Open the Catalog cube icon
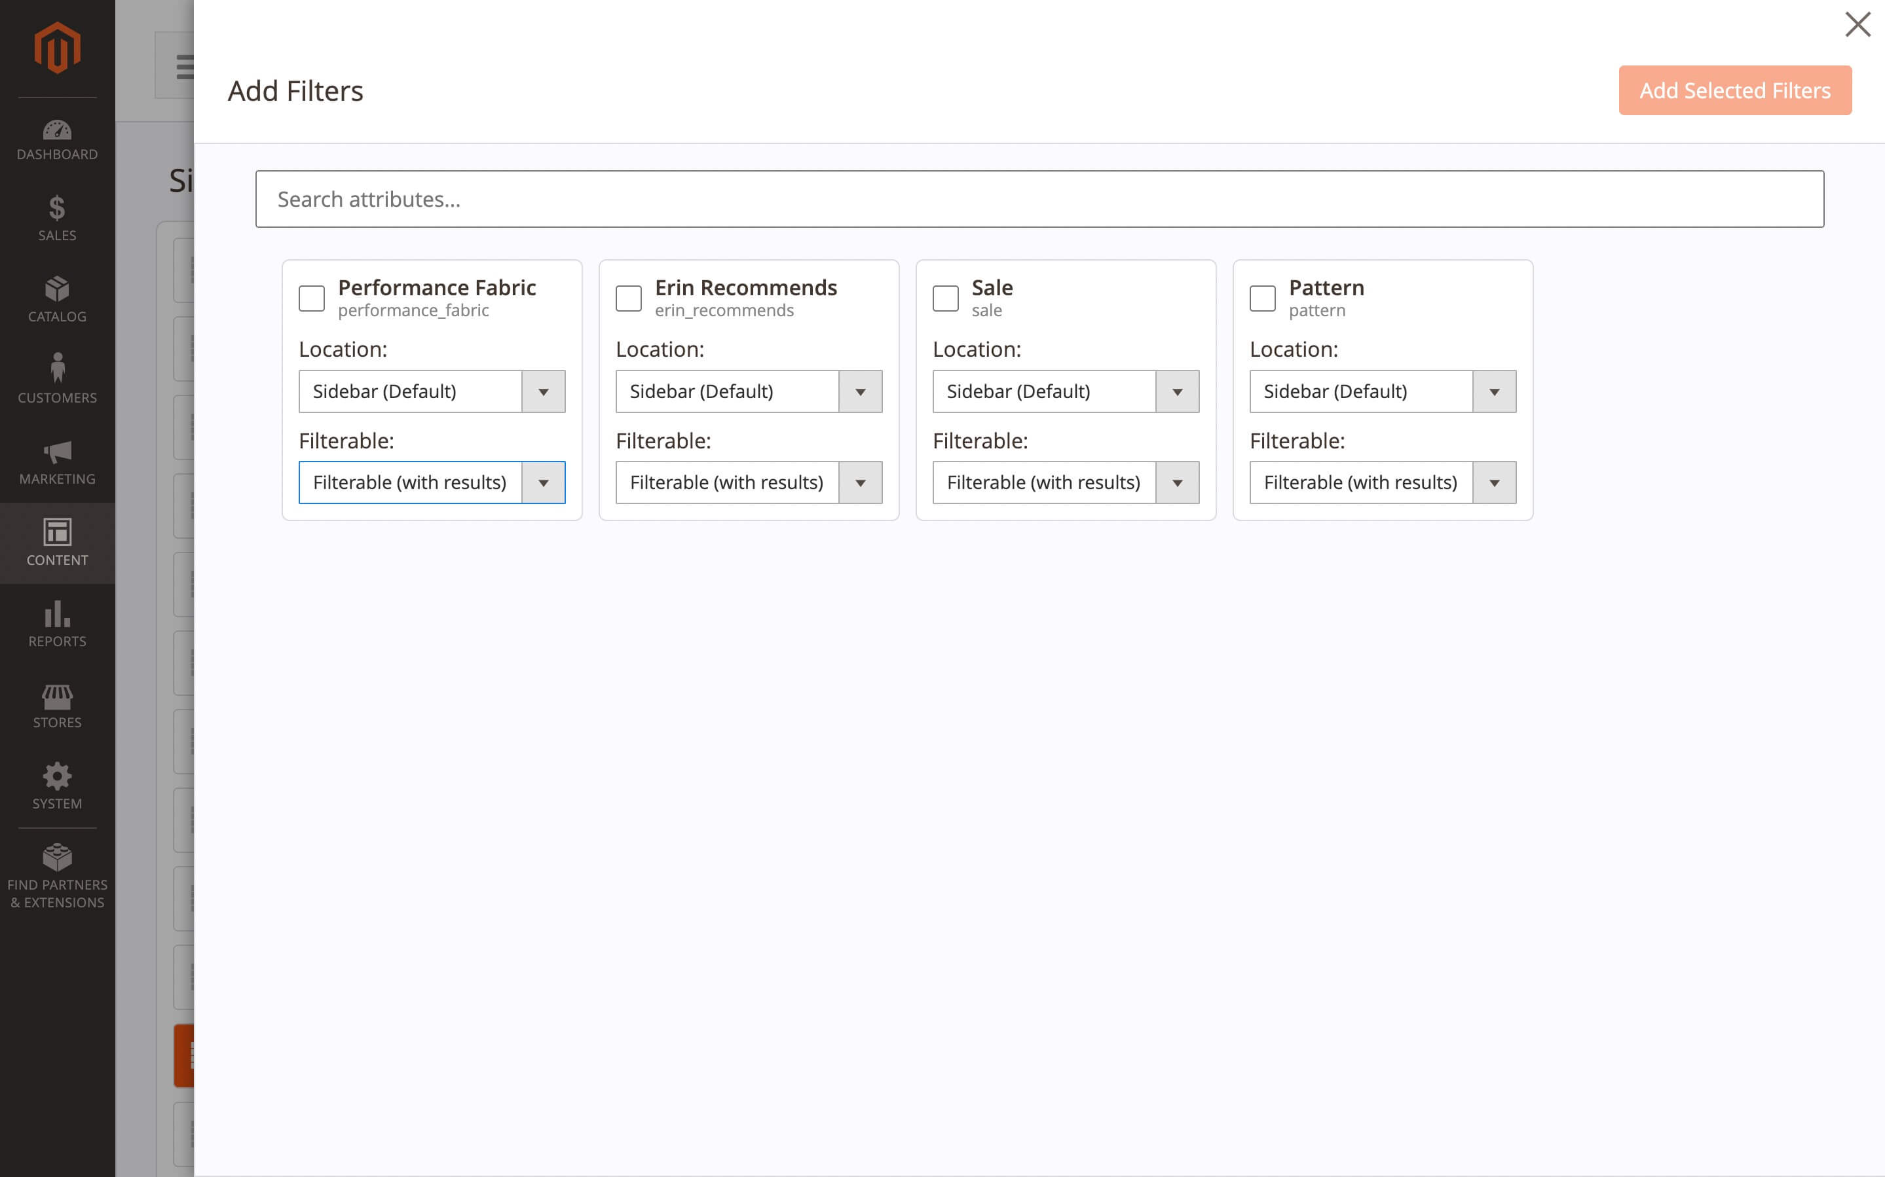 57,289
